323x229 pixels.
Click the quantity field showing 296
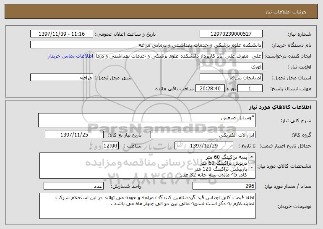click(x=224, y=186)
